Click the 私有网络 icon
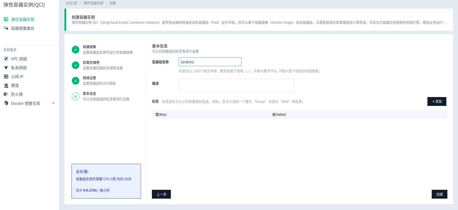458x210 pixels. tap(6, 67)
